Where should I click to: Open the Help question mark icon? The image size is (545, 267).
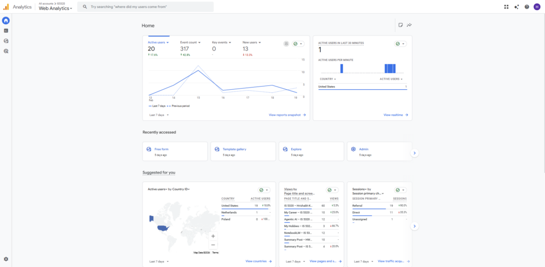point(526,7)
